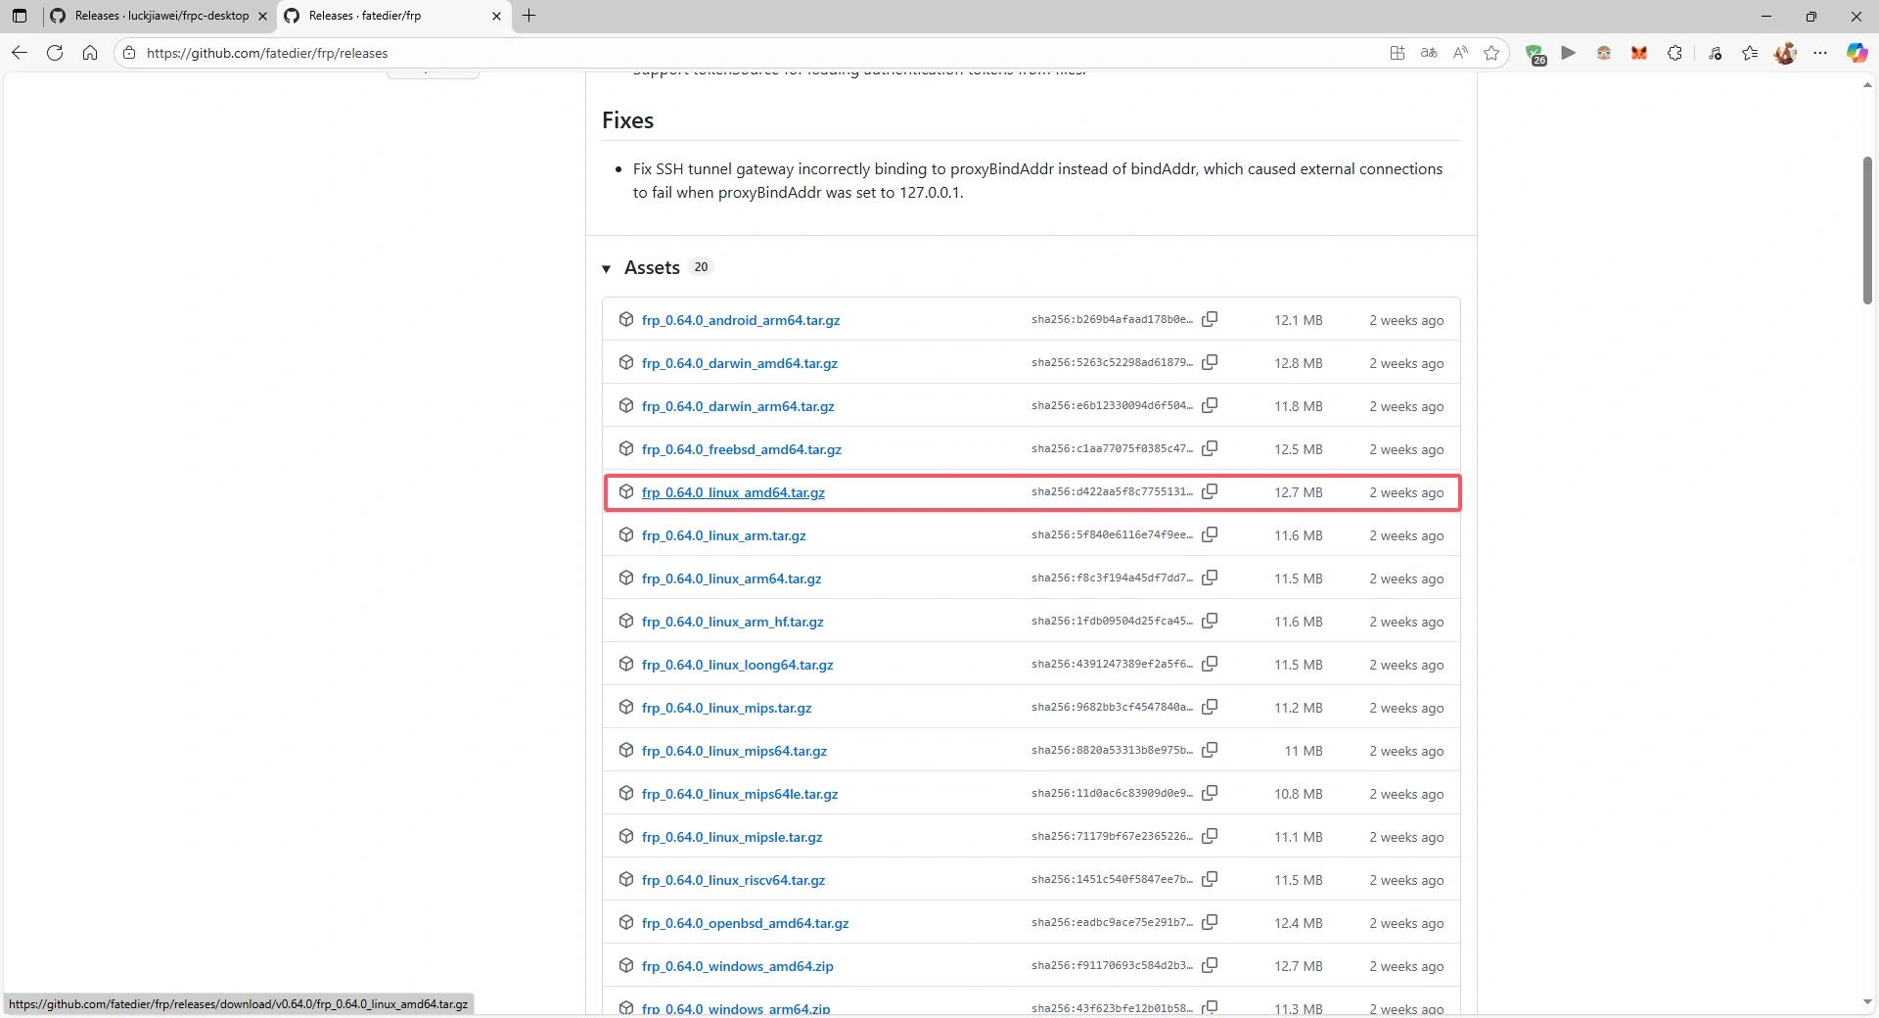This screenshot has height=1018, width=1879.
Task: Copy the SHA256 hash for frp_0.64.0_android_arm64.tar.gz
Action: point(1210,319)
